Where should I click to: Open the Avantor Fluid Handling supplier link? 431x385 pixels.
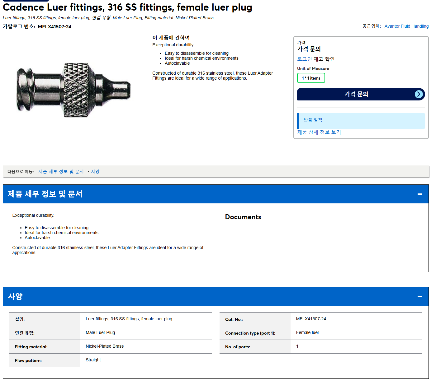click(406, 26)
